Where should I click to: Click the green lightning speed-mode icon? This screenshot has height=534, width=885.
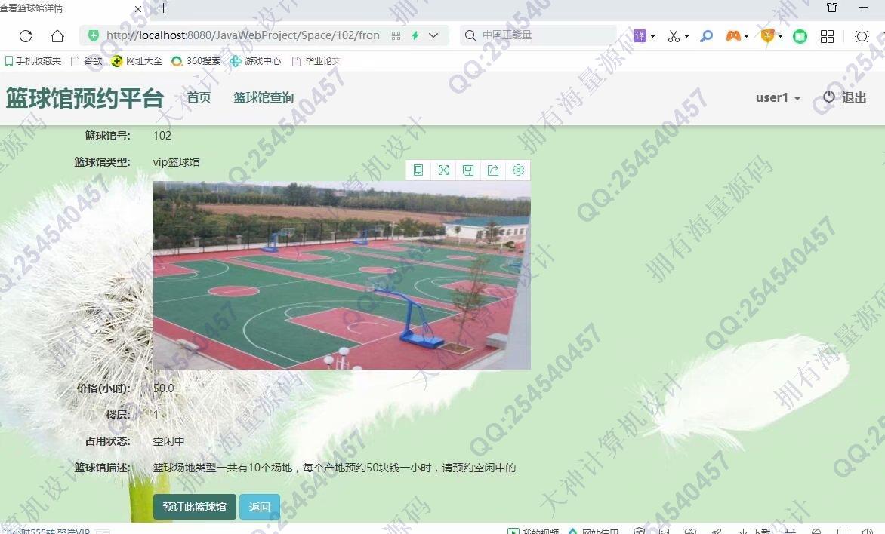pos(415,35)
